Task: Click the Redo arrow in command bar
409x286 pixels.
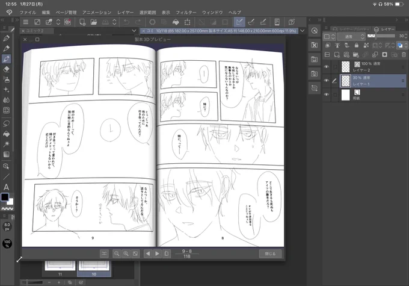Action: pyautogui.click(x=138, y=22)
